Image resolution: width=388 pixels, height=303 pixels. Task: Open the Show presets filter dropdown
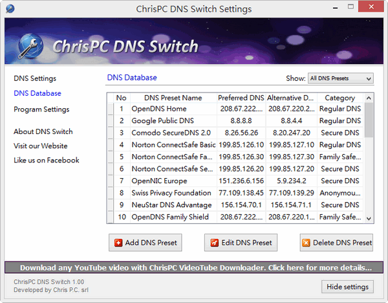341,78
